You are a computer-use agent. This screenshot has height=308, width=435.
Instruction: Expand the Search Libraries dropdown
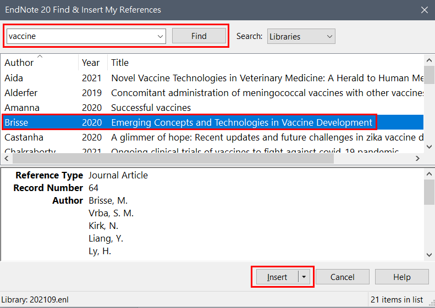[x=301, y=36]
